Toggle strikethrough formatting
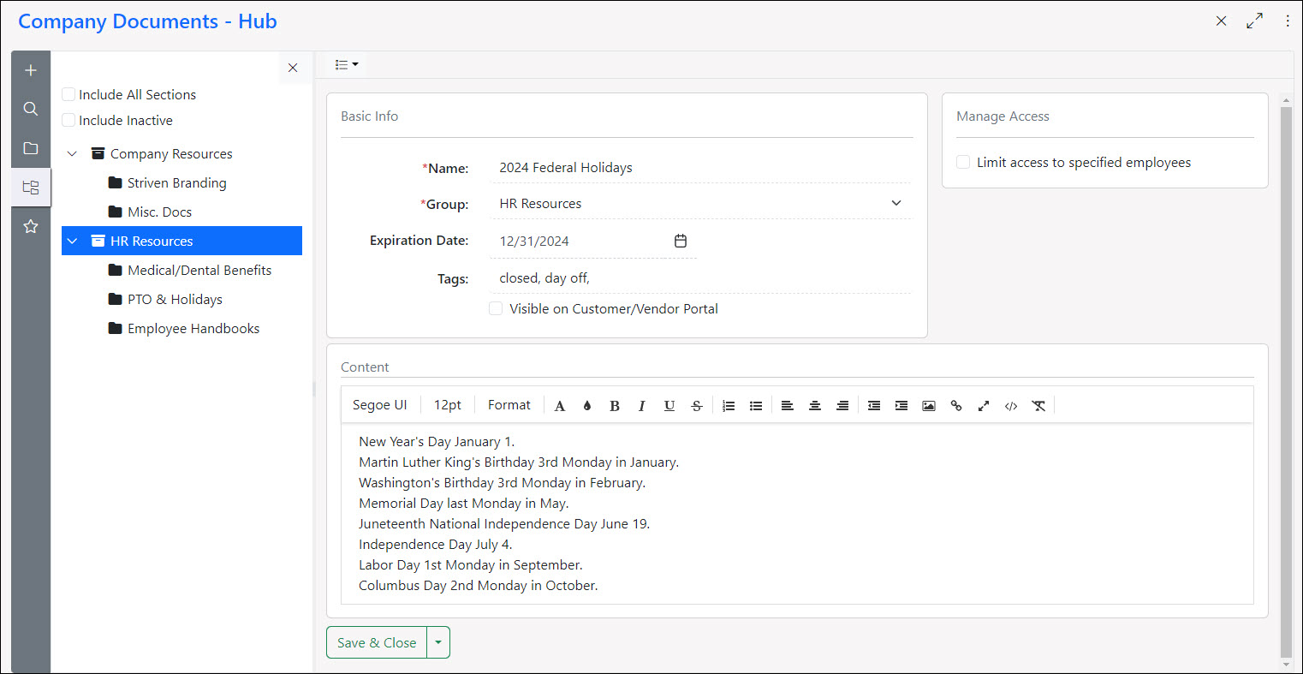1303x674 pixels. [697, 406]
